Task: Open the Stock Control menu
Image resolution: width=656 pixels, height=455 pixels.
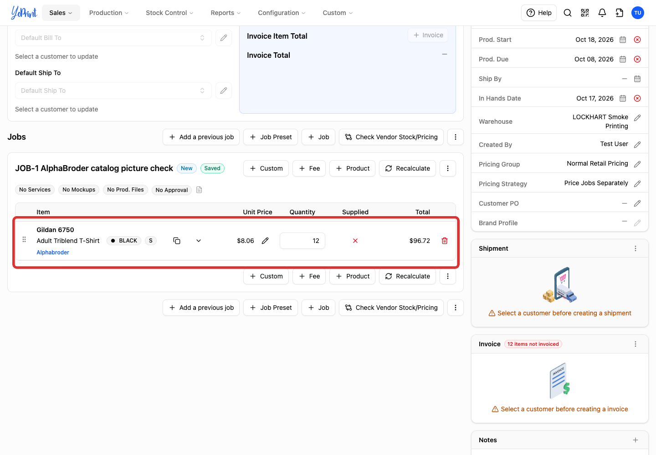Action: [169, 13]
